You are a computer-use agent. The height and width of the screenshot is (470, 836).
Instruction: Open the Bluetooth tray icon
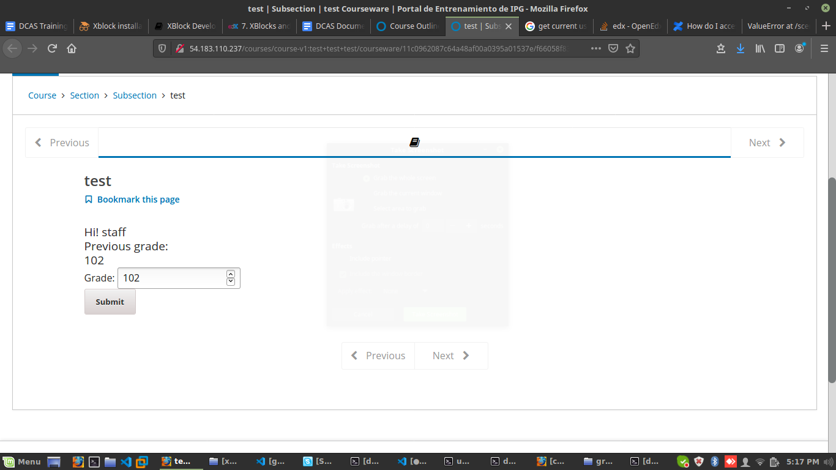tap(714, 461)
